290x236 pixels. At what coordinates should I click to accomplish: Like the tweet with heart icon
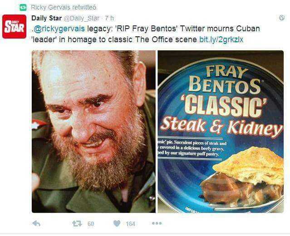pos(117,224)
